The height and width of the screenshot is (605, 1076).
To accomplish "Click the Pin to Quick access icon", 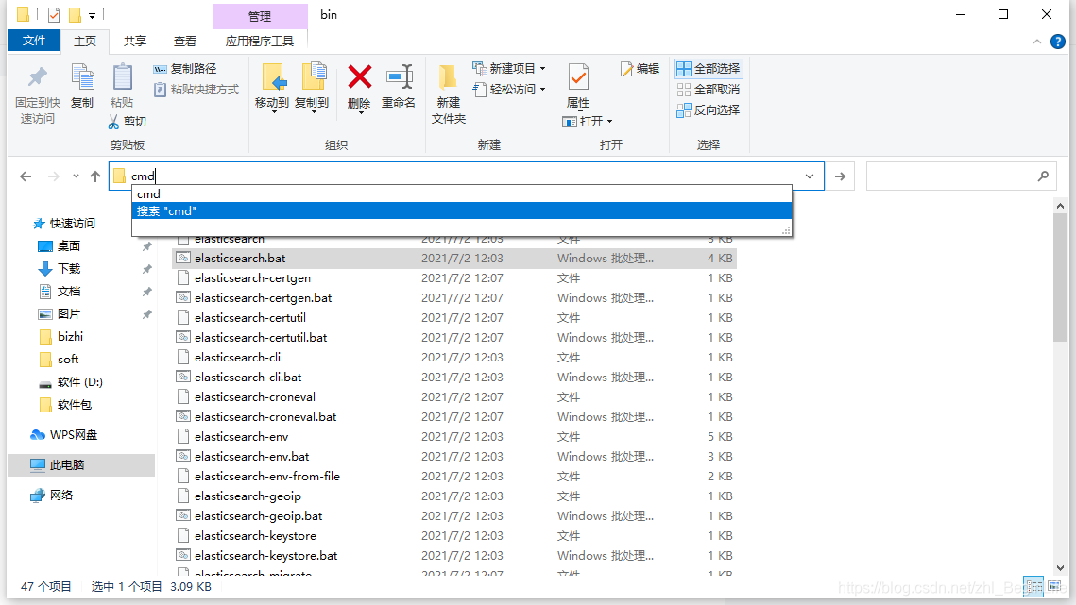I will tap(37, 77).
